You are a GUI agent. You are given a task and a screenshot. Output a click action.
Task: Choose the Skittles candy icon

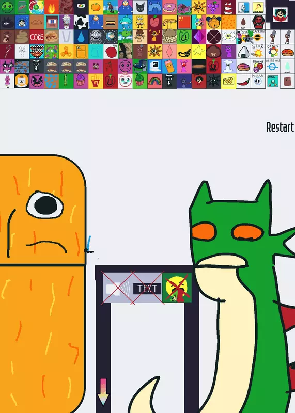pyautogui.click(x=258, y=67)
